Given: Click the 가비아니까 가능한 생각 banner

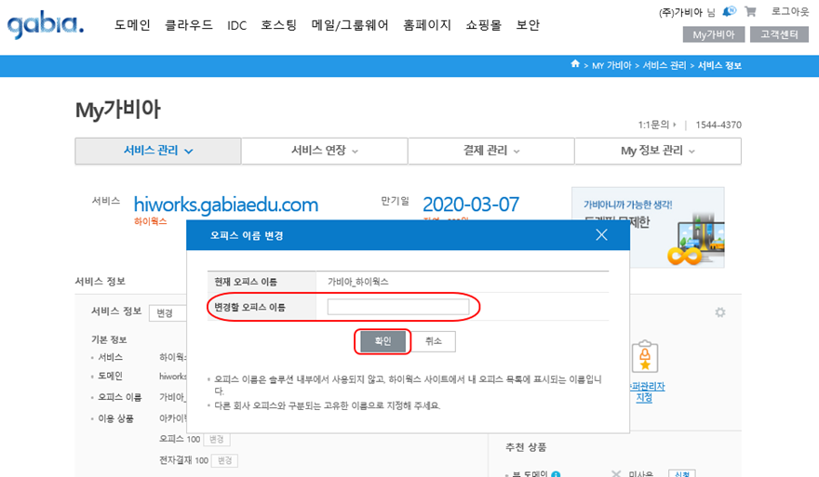Looking at the screenshot, I should tap(648, 228).
